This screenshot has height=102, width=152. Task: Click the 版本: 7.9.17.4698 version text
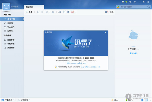82,47
